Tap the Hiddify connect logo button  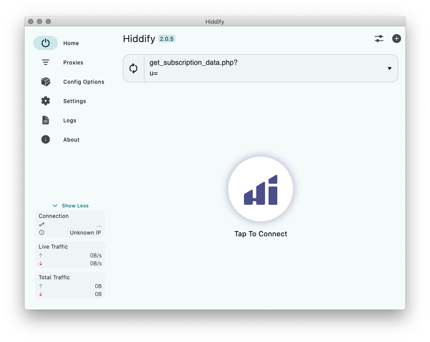[x=261, y=189]
